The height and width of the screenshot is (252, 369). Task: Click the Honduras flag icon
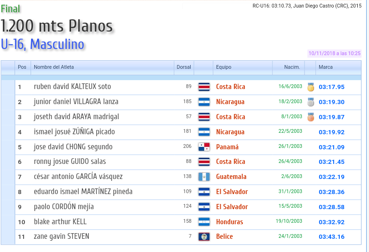tap(204, 222)
